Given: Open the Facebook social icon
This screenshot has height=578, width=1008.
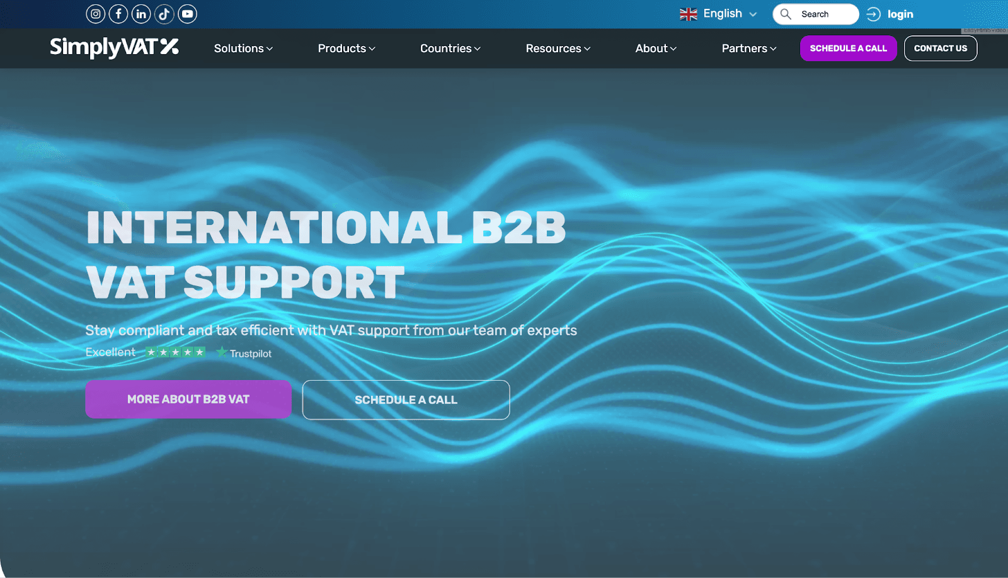Looking at the screenshot, I should point(118,14).
